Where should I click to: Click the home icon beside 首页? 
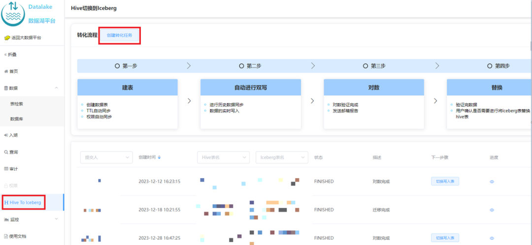pos(6,71)
